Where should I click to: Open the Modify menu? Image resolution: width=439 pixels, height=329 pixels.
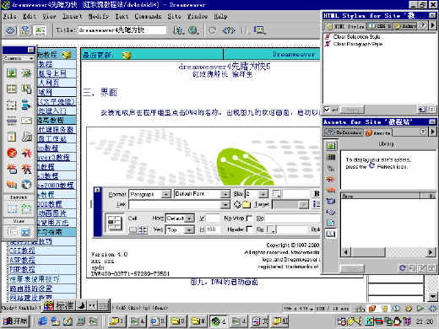coord(98,16)
